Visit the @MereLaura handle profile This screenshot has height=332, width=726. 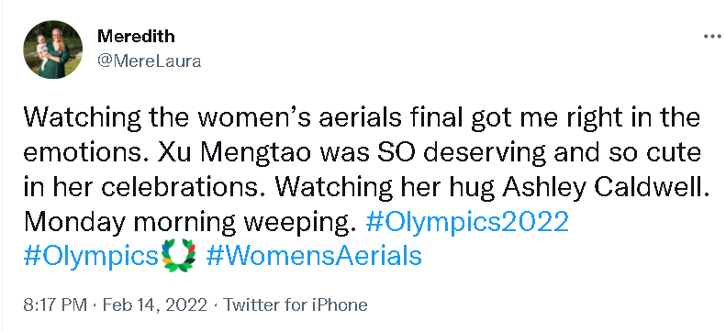coord(149,61)
